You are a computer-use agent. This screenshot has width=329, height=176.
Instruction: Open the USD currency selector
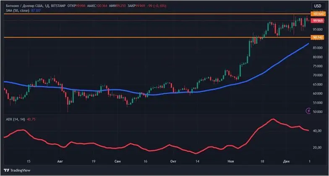pos(318,5)
